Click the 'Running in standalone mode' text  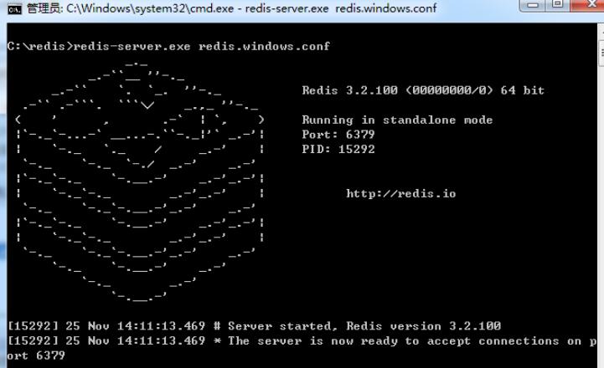point(397,120)
